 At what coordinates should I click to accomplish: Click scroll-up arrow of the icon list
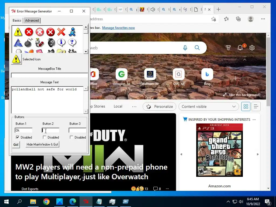pyautogui.click(x=86, y=27)
